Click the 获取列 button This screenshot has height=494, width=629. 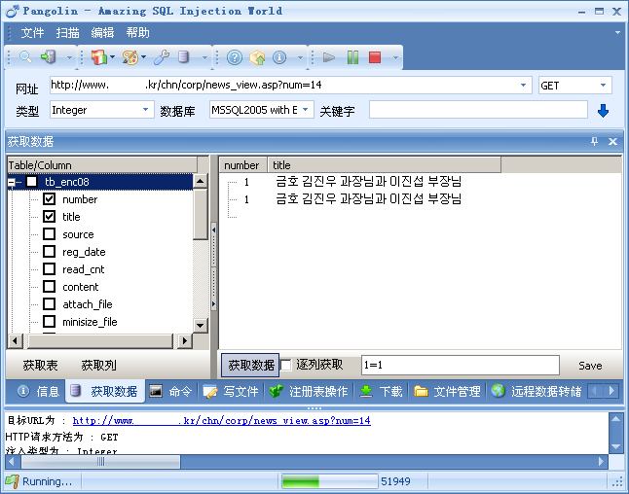(98, 365)
